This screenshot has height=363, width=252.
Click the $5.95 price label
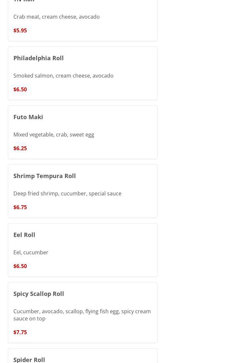pos(20,30)
